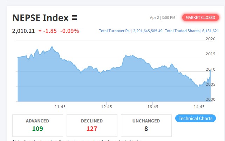This screenshot has height=141, width=225.
Task: Click the 14:45 time axis label
Action: point(199,107)
